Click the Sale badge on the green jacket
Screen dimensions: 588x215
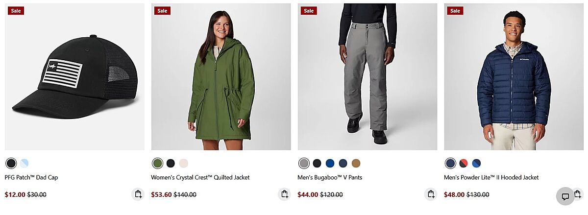[x=162, y=11]
